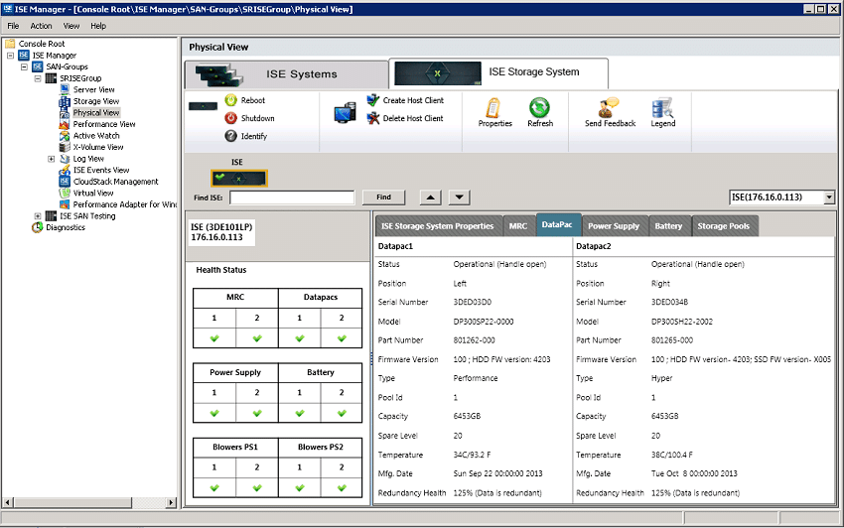Screen dimensions: 844x528
Task: Click the Identify question mark icon
Action: pyautogui.click(x=231, y=136)
